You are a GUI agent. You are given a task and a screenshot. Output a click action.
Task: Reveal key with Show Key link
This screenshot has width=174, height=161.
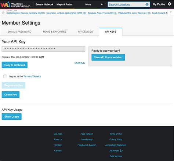pyautogui.click(x=80, y=63)
